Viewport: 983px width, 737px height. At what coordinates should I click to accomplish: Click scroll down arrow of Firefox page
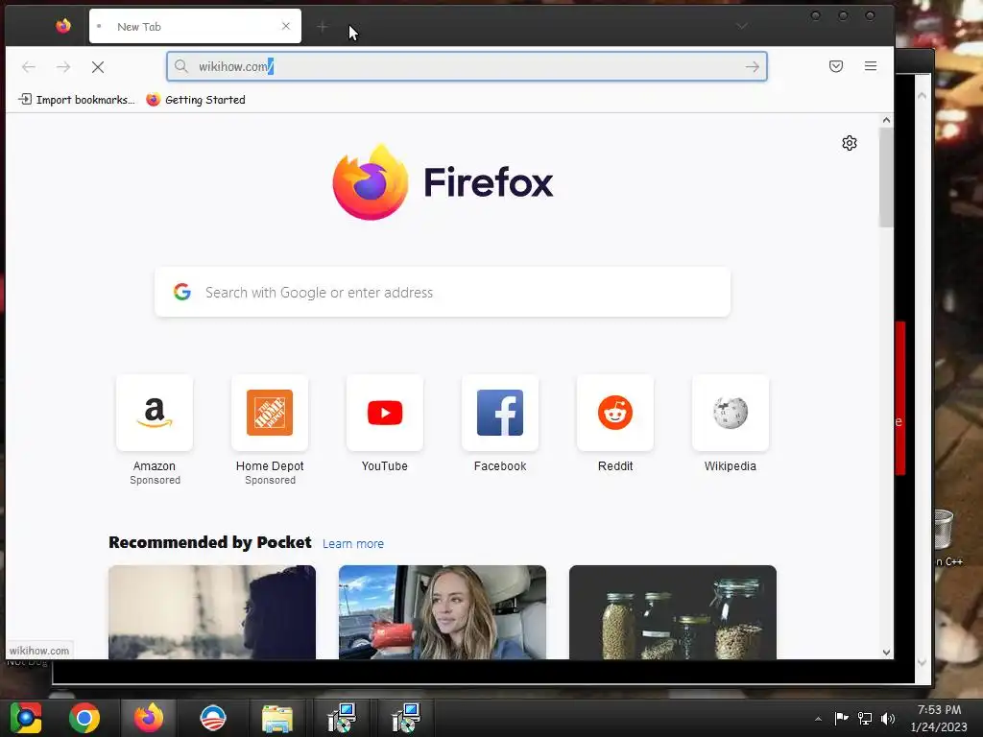click(886, 653)
